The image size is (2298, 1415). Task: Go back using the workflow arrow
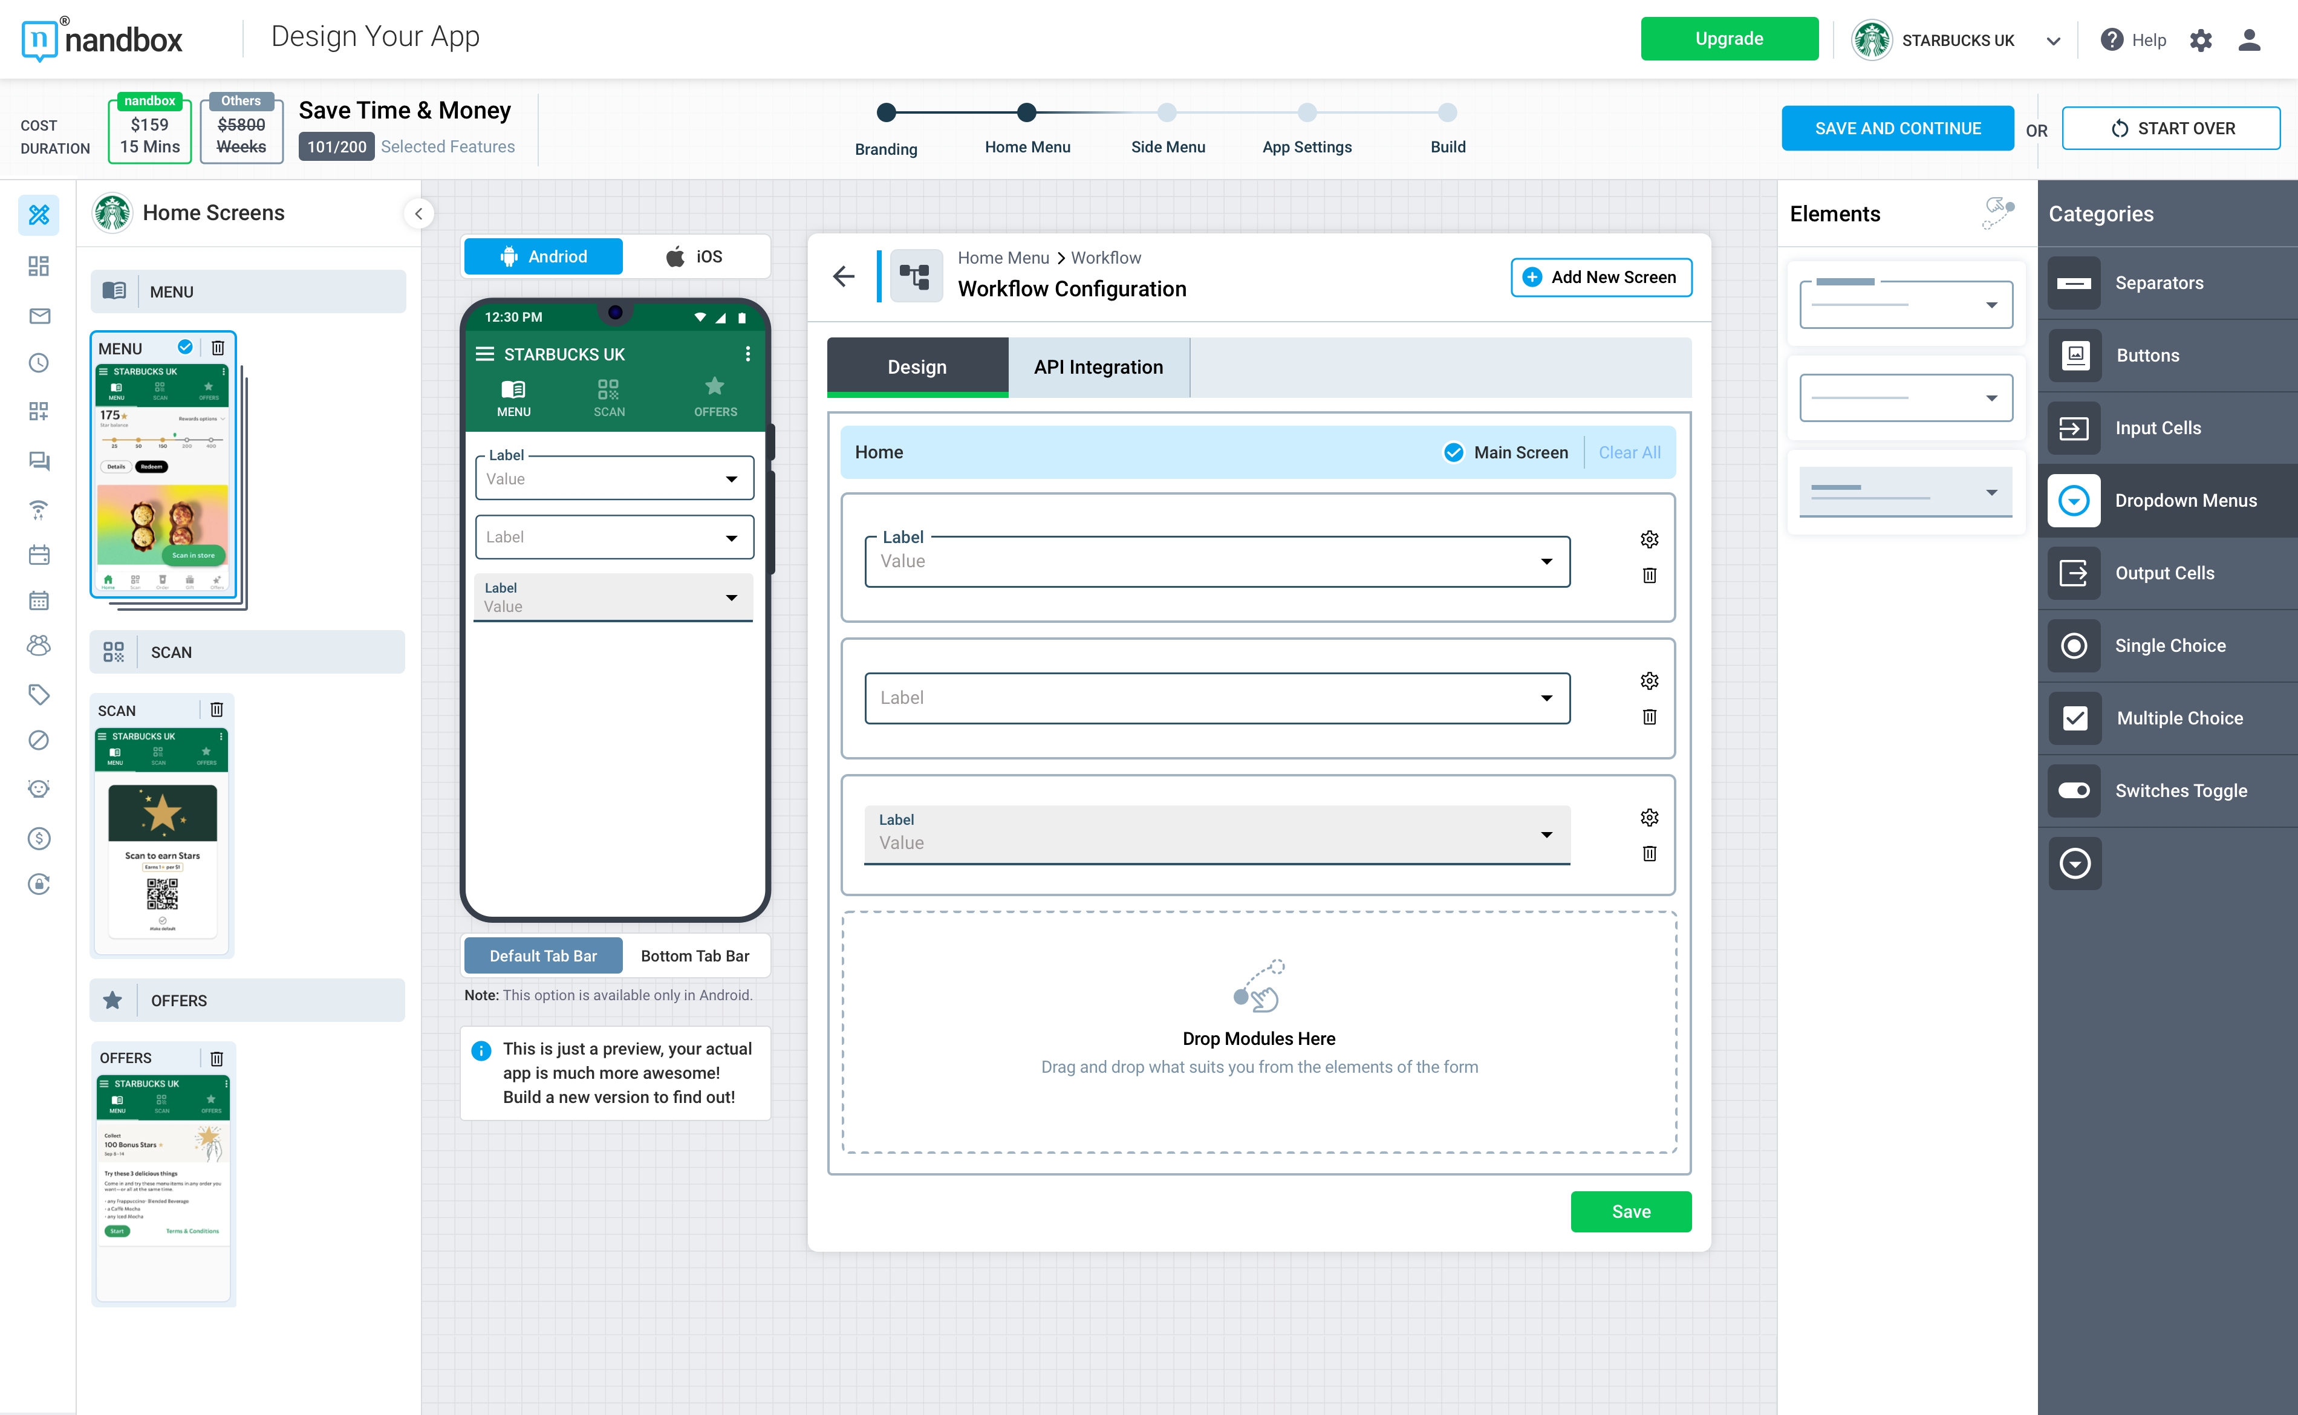coord(844,276)
